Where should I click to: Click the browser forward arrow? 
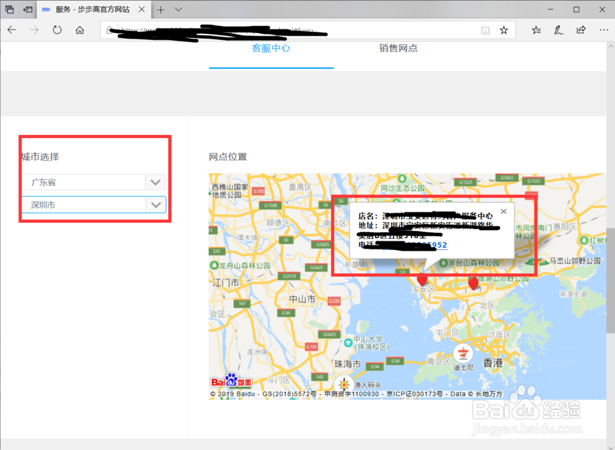pyautogui.click(x=34, y=29)
